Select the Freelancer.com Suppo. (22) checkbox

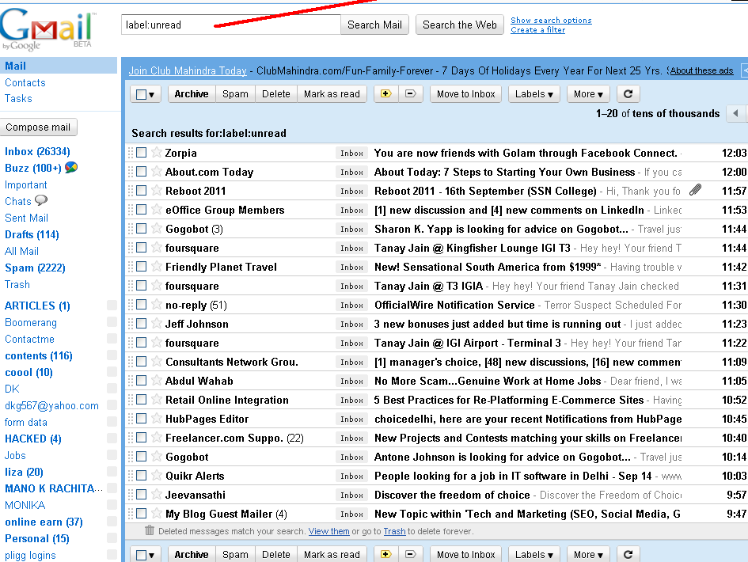141,438
